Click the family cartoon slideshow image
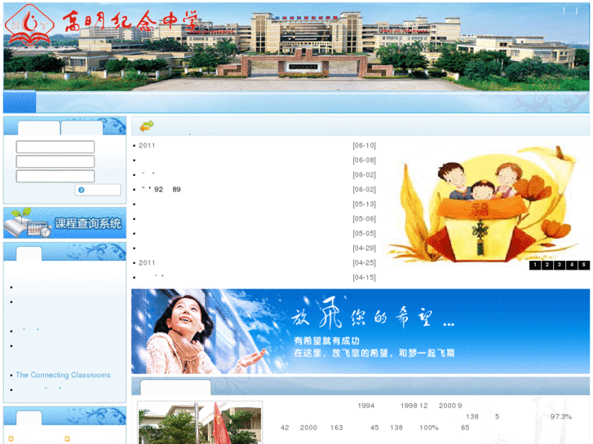Image resolution: width=593 pixels, height=444 pixels. (x=485, y=203)
